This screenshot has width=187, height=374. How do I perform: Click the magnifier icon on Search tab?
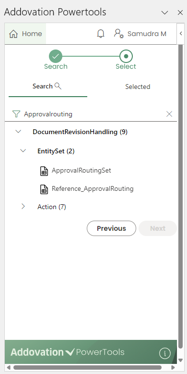(x=58, y=86)
